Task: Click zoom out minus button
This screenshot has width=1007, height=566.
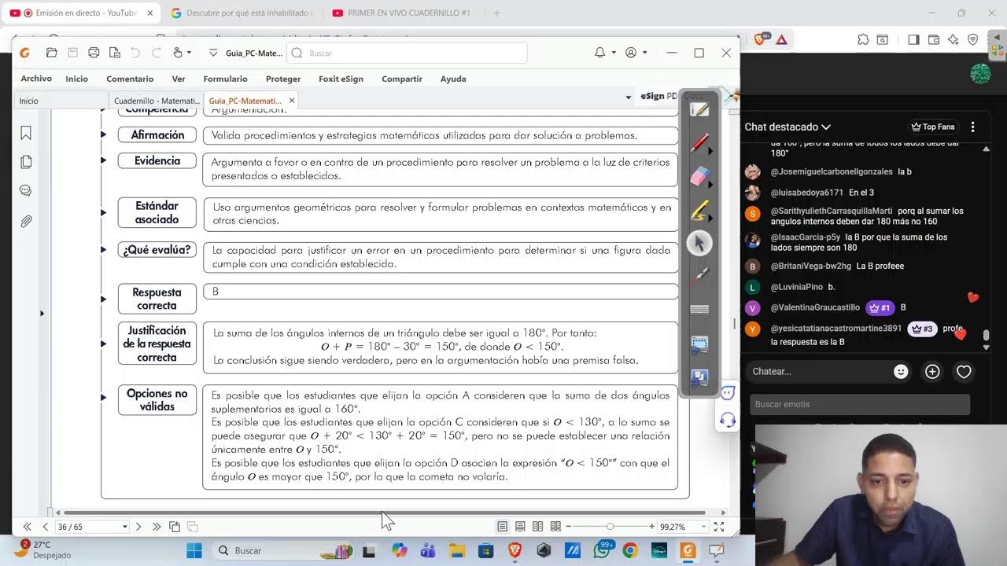Action: (x=569, y=527)
